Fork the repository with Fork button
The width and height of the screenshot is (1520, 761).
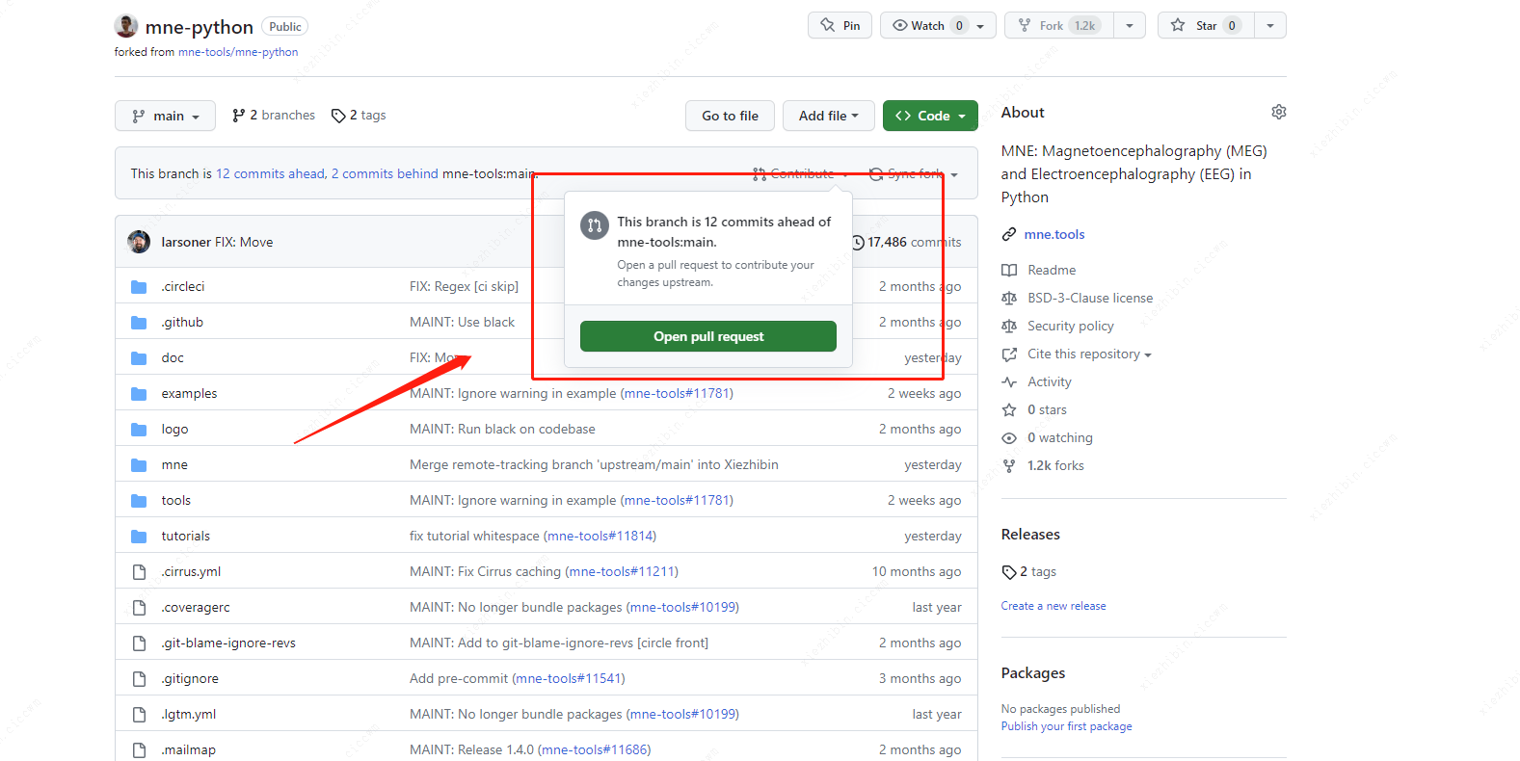1059,26
